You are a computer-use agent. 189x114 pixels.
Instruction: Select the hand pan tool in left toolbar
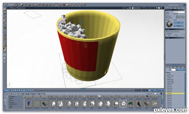coord(5,58)
